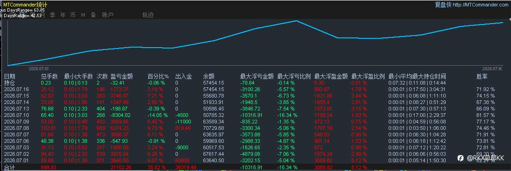Select the 2026.07.15 date row
The image size is (511, 171).
[x=17, y=96]
